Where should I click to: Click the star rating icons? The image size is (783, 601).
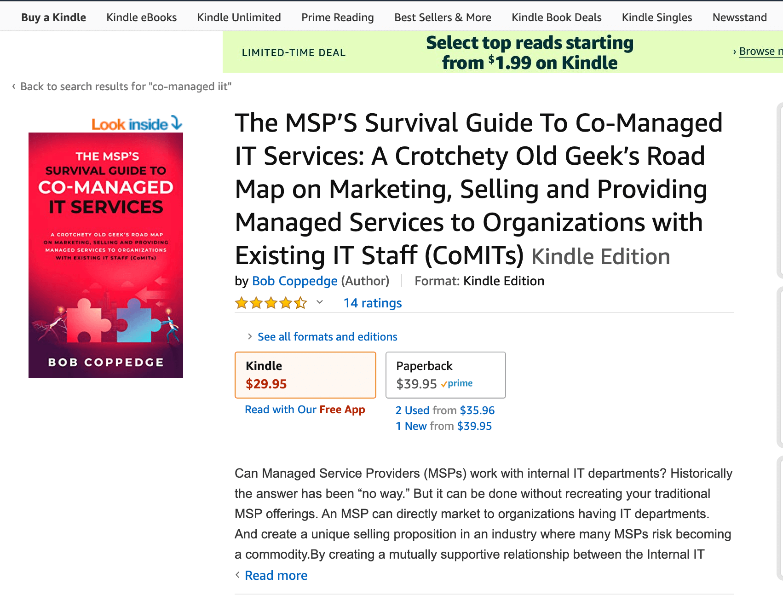pyautogui.click(x=271, y=303)
